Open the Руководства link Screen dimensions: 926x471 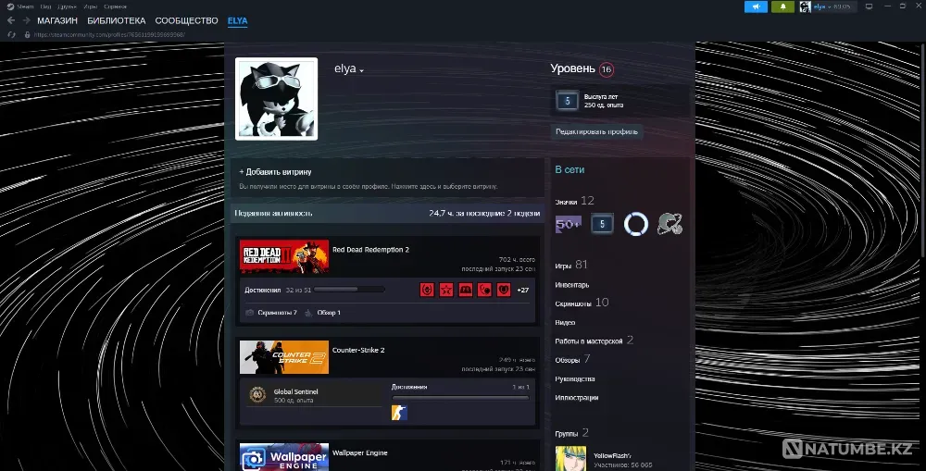[x=575, y=378]
